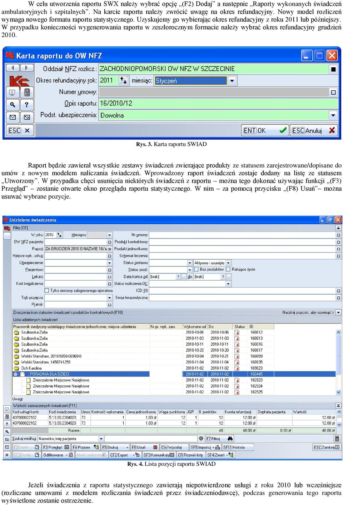Click the Numer umowy lookup button
The width and height of the screenshot is (343, 505).
[333, 92]
